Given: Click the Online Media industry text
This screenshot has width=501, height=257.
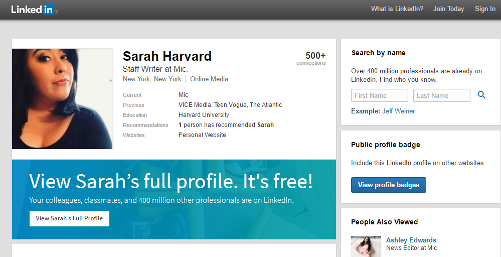Looking at the screenshot, I should pos(209,79).
